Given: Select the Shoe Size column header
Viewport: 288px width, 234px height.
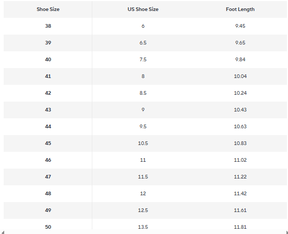Looking at the screenshot, I should 48,9.
